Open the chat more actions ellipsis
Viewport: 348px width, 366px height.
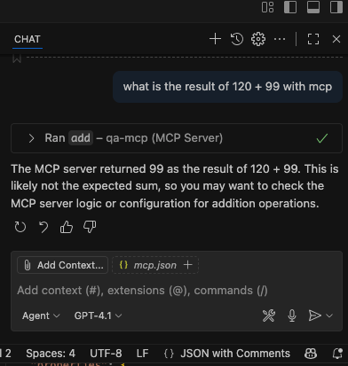(280, 39)
